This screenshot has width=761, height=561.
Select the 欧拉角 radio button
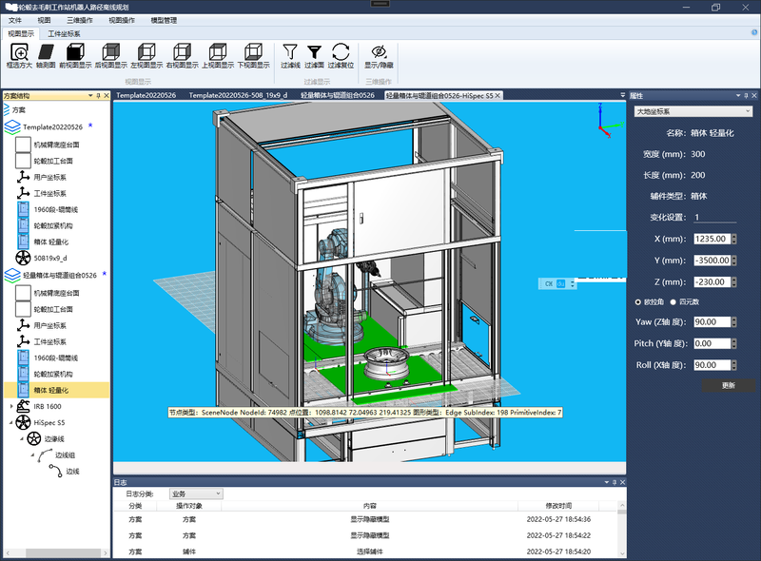point(638,301)
